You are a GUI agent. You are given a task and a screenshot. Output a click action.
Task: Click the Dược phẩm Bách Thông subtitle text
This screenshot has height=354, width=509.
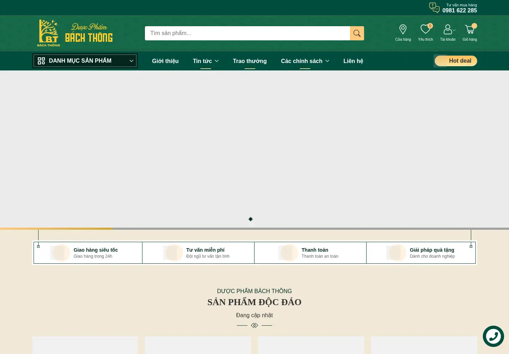(255, 291)
